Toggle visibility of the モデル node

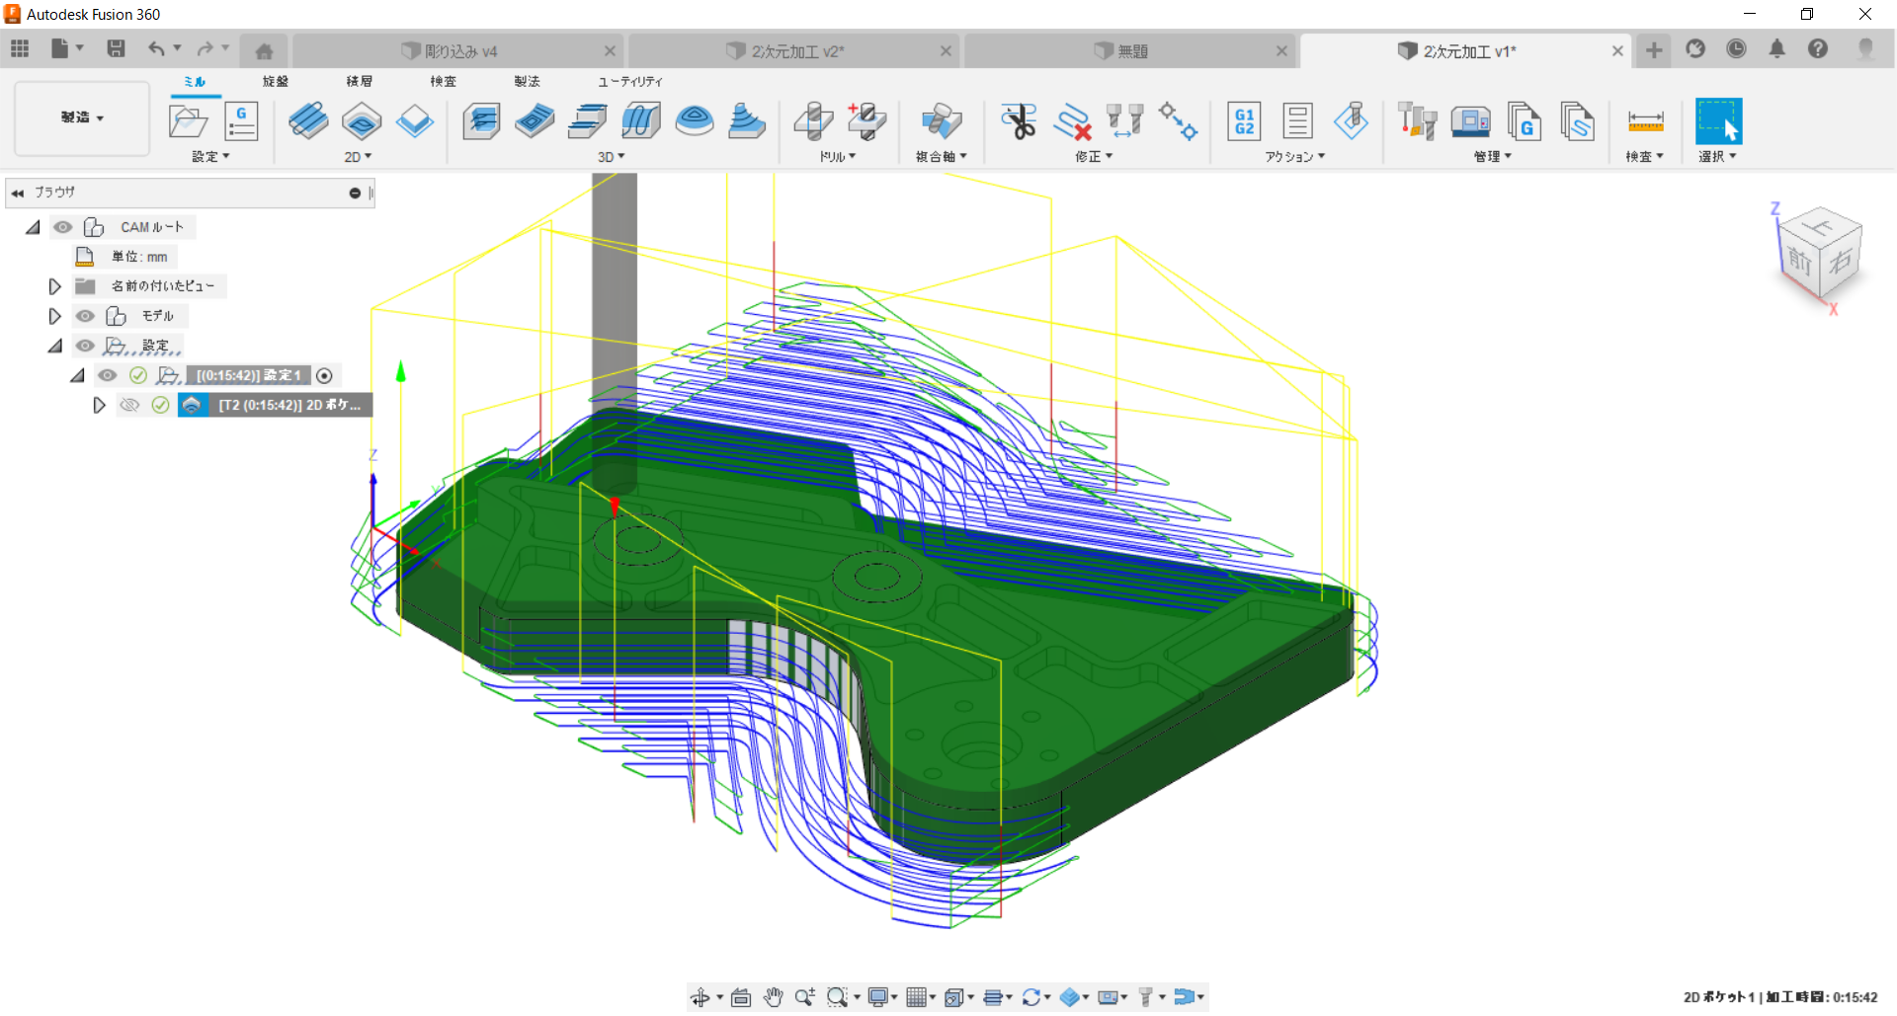tap(86, 316)
